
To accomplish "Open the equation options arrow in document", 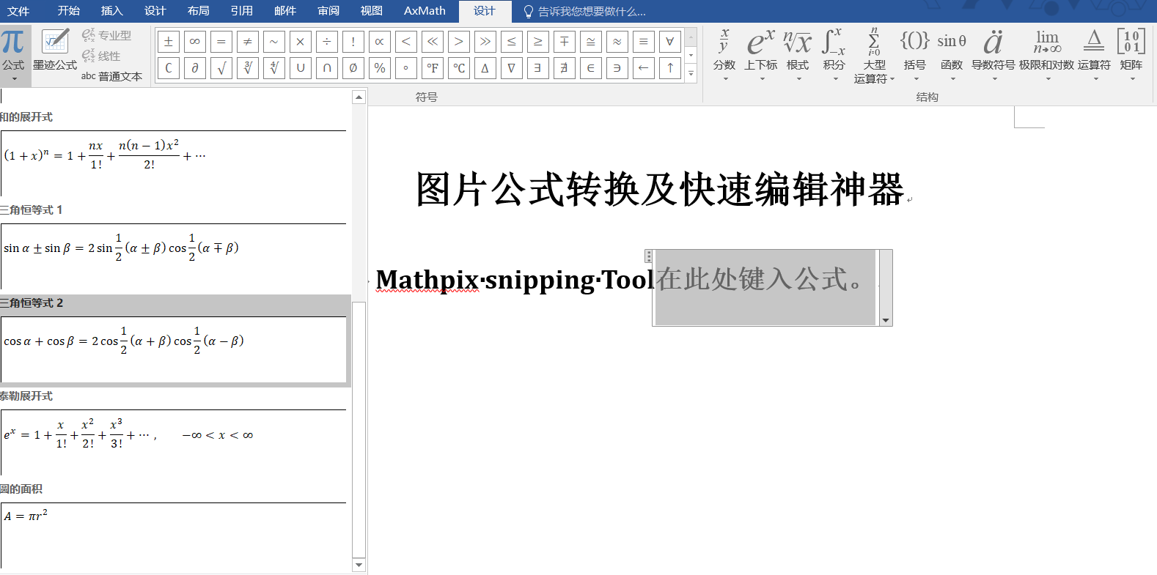I will [886, 320].
